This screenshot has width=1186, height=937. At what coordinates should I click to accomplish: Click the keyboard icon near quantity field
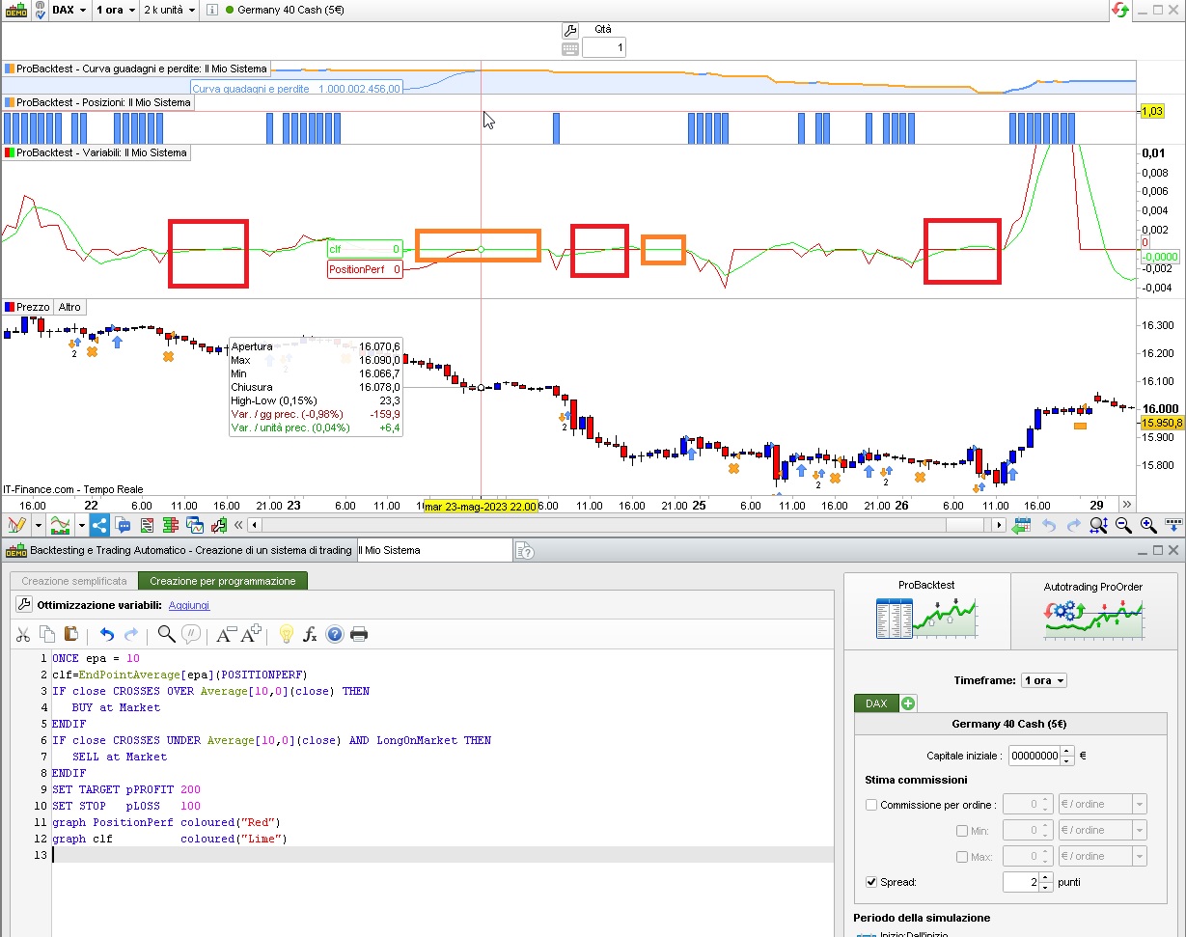569,48
